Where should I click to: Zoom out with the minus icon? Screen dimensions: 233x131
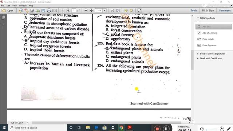[x=86, y=11]
